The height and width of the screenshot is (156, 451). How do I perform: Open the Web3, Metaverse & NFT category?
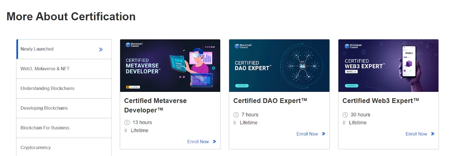(x=64, y=69)
